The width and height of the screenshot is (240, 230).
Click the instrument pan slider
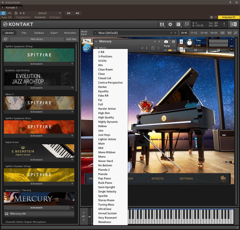[x=196, y=50]
